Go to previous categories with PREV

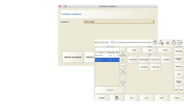pos(176,90)
